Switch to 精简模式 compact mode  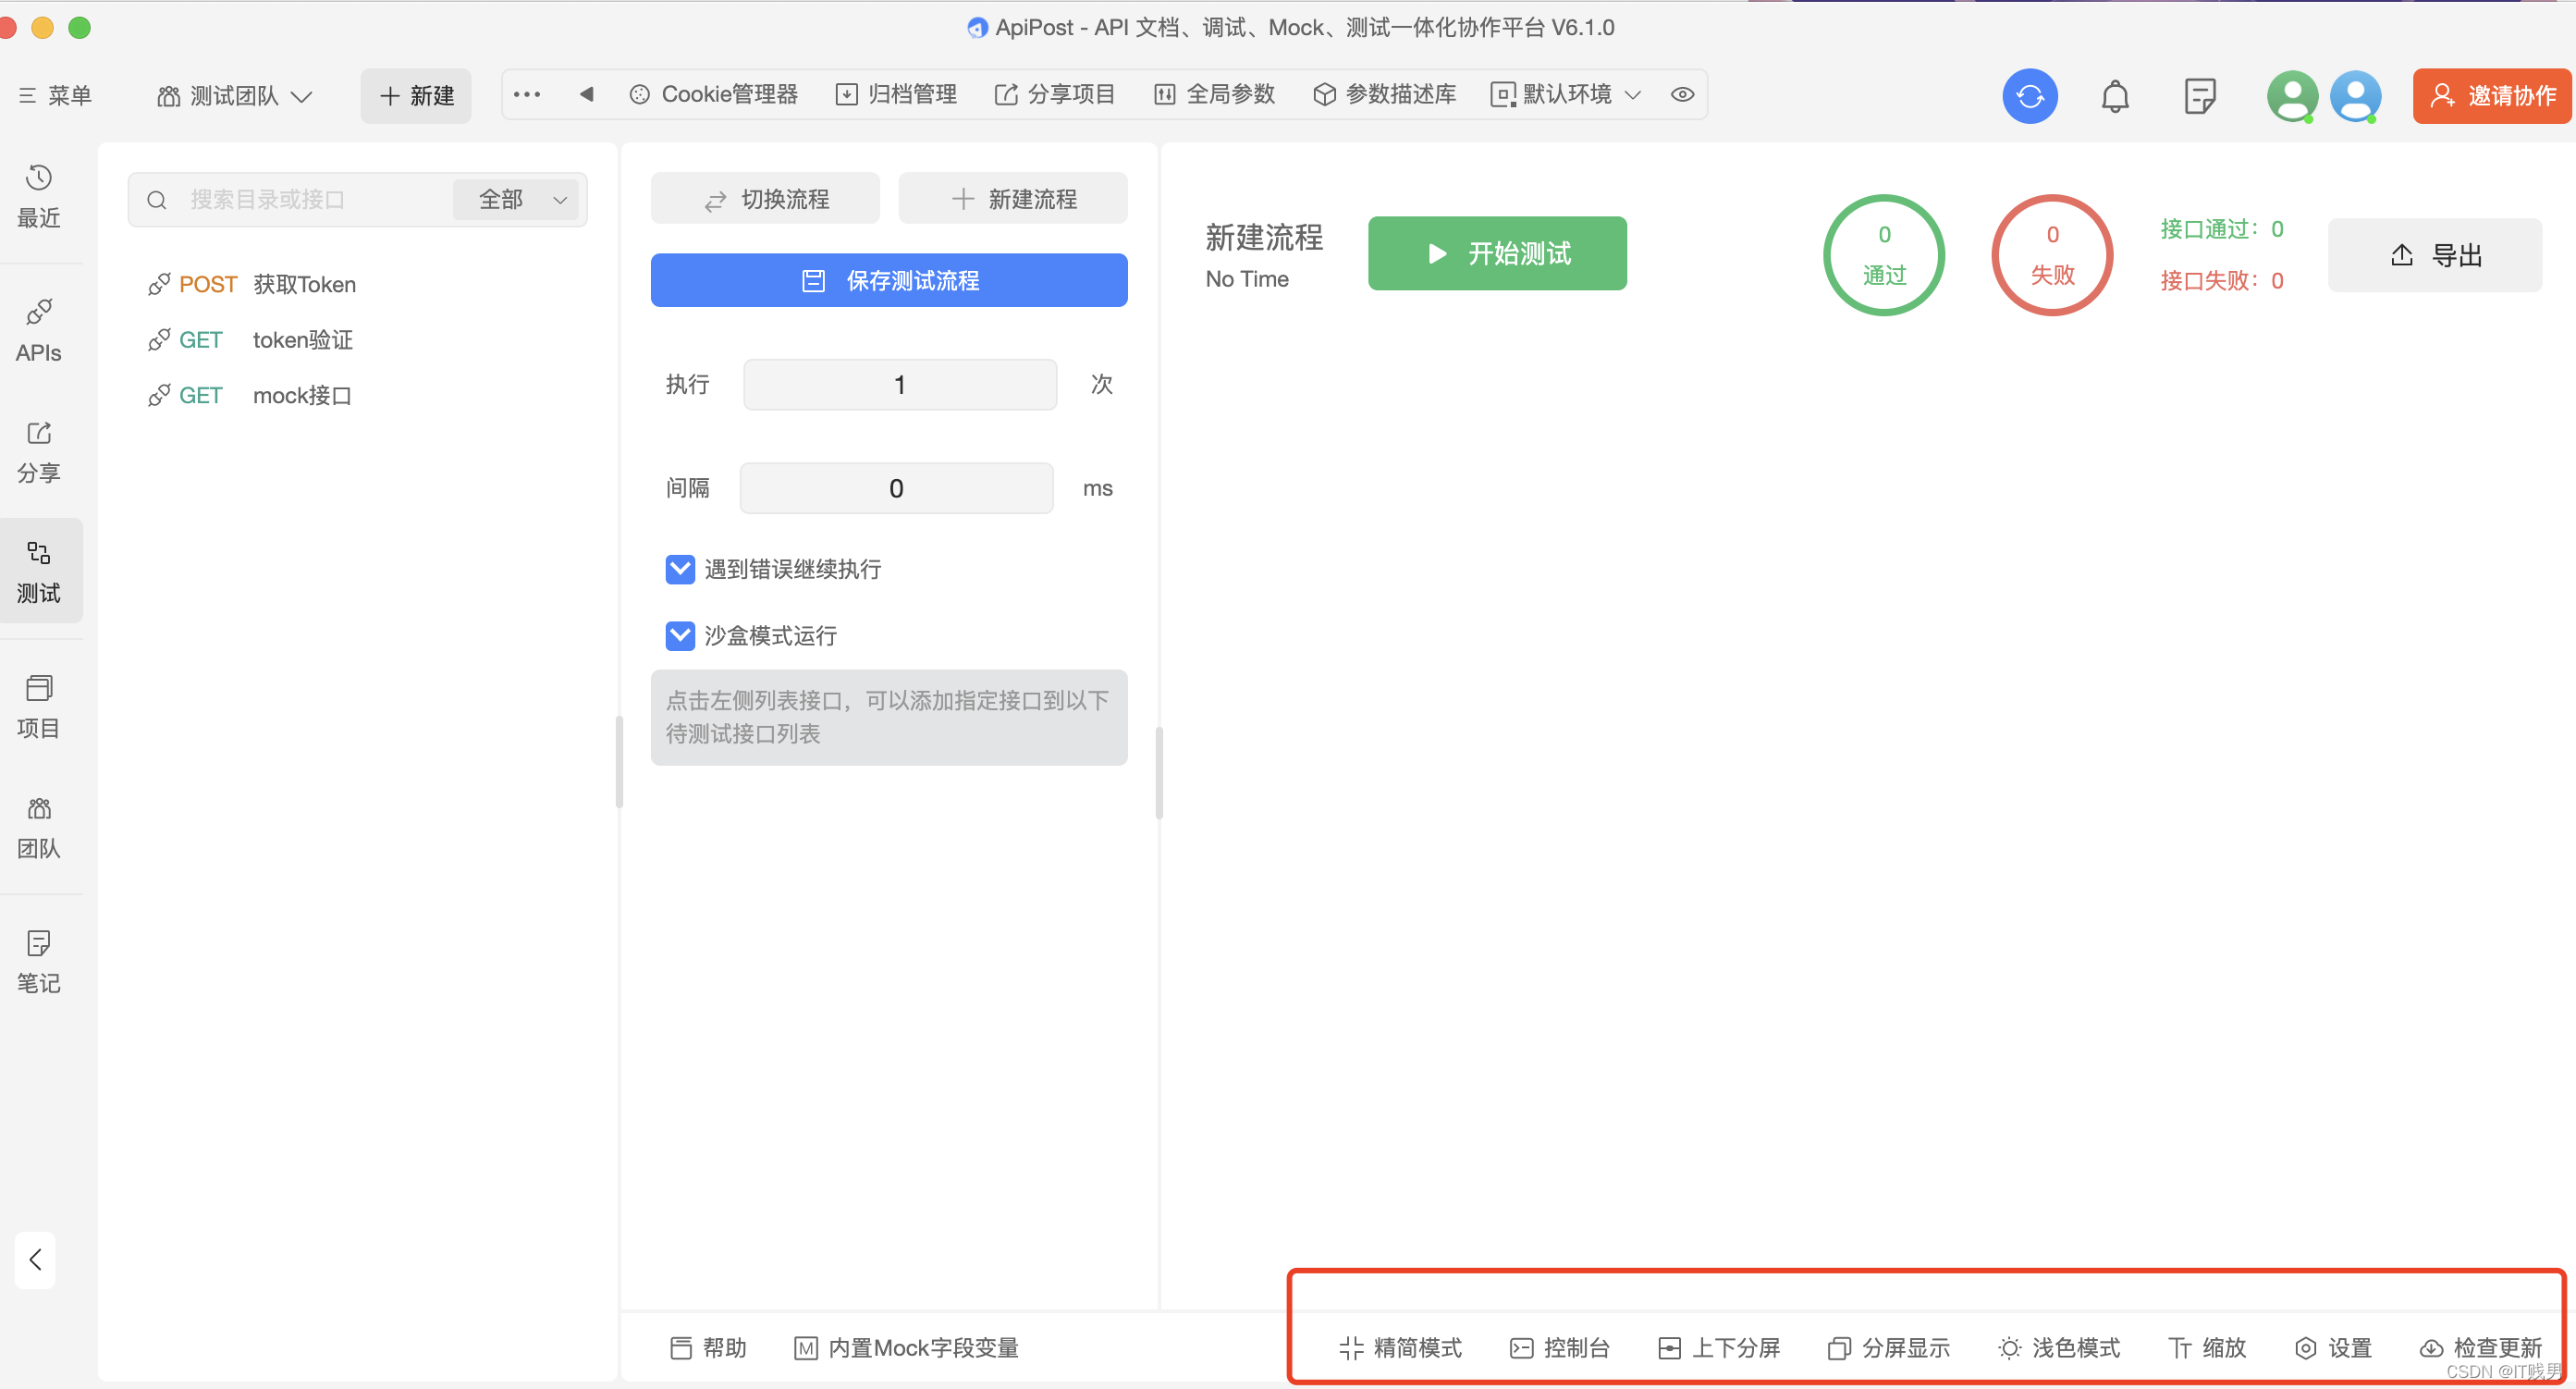pos(1400,1347)
